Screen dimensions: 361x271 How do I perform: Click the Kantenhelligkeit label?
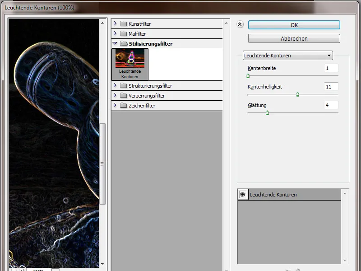click(x=265, y=87)
